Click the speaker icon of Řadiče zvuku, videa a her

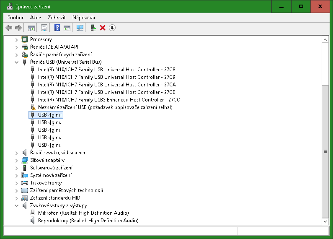click(x=25, y=153)
